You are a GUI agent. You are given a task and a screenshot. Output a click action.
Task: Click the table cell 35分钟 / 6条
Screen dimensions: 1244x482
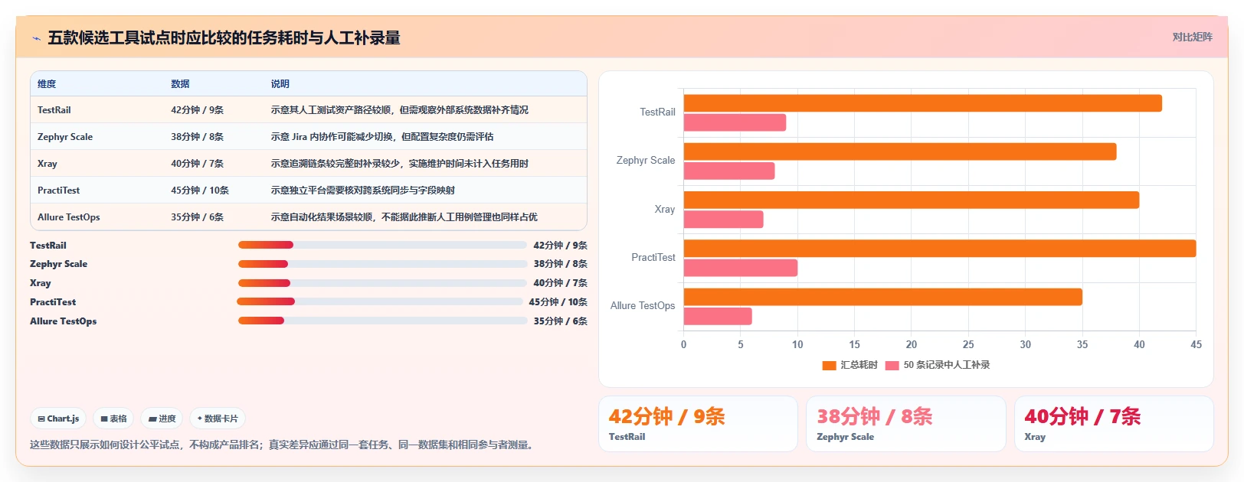[197, 217]
